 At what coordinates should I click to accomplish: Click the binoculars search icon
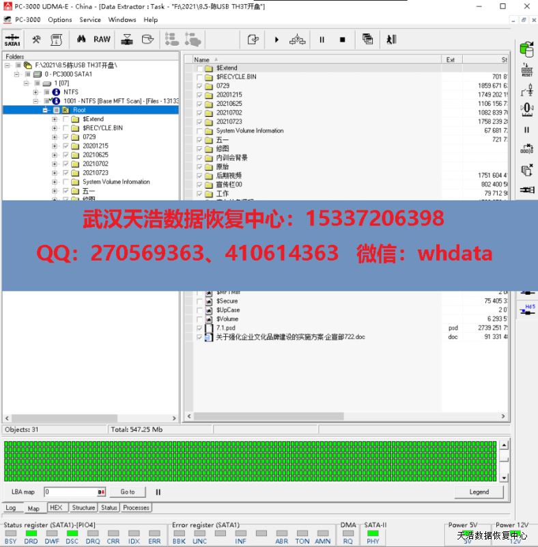click(81, 40)
